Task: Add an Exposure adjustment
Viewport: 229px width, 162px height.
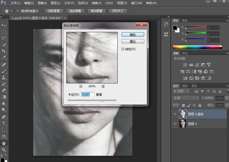Action: (x=203, y=65)
